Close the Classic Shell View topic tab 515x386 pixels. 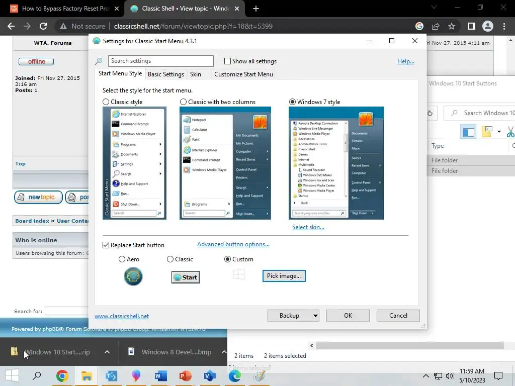[x=237, y=9]
